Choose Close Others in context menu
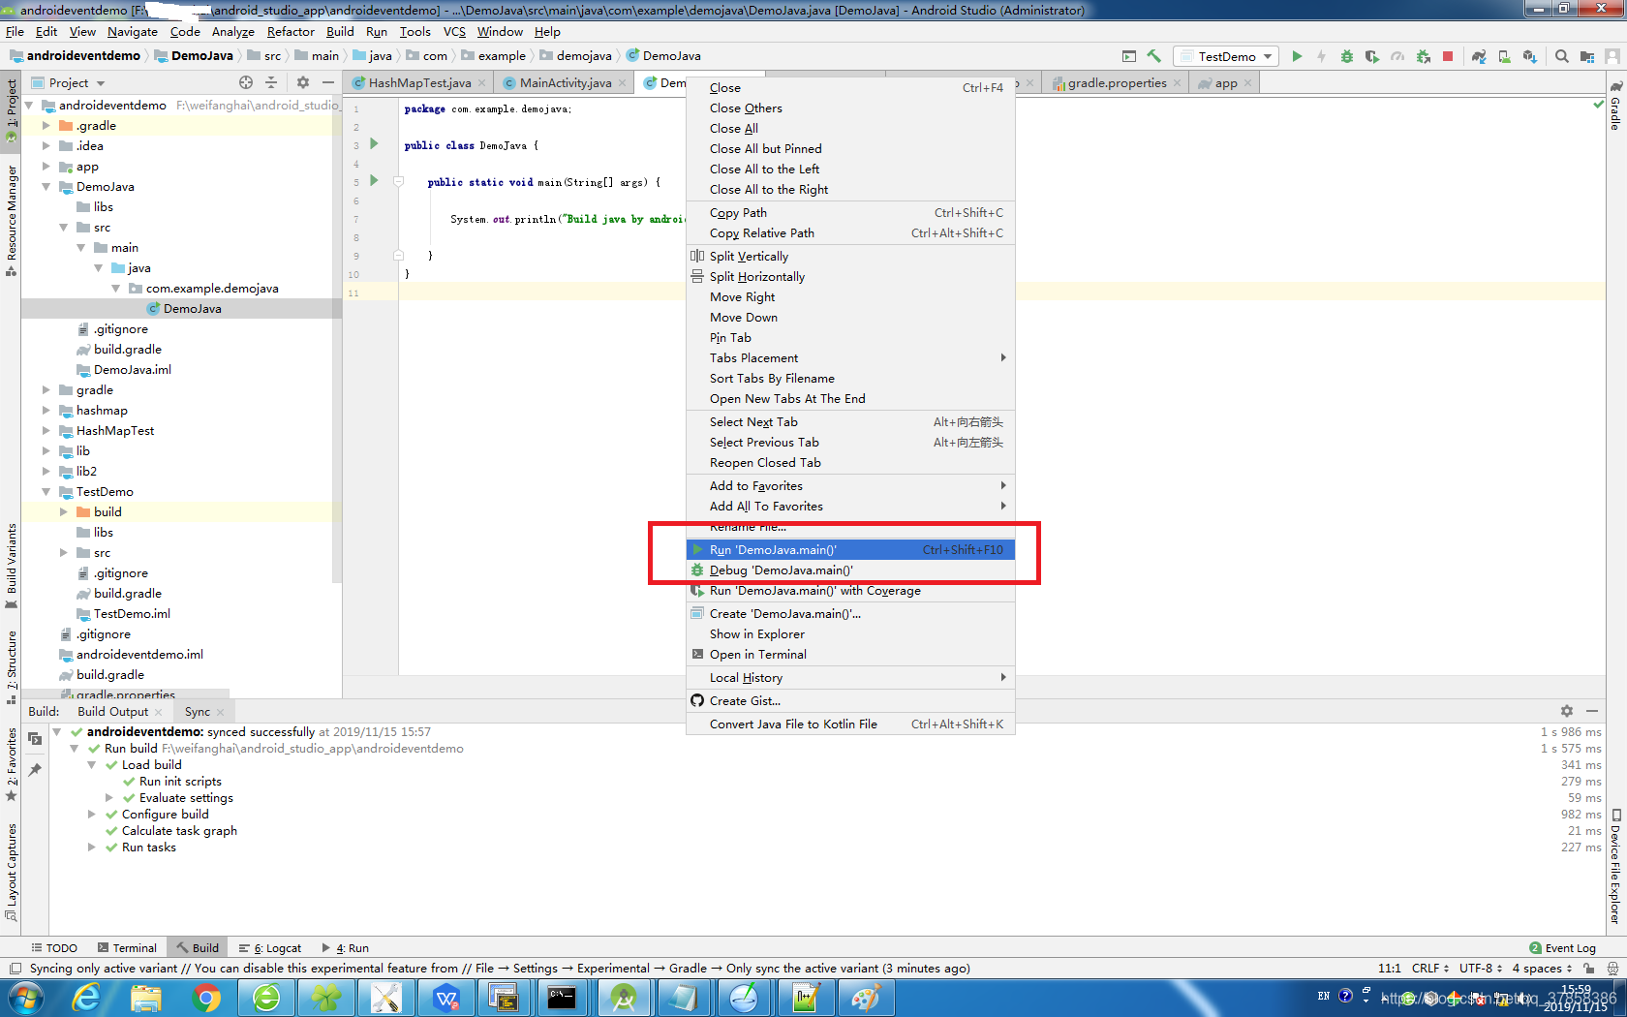This screenshot has height=1017, width=1627. coord(850,108)
